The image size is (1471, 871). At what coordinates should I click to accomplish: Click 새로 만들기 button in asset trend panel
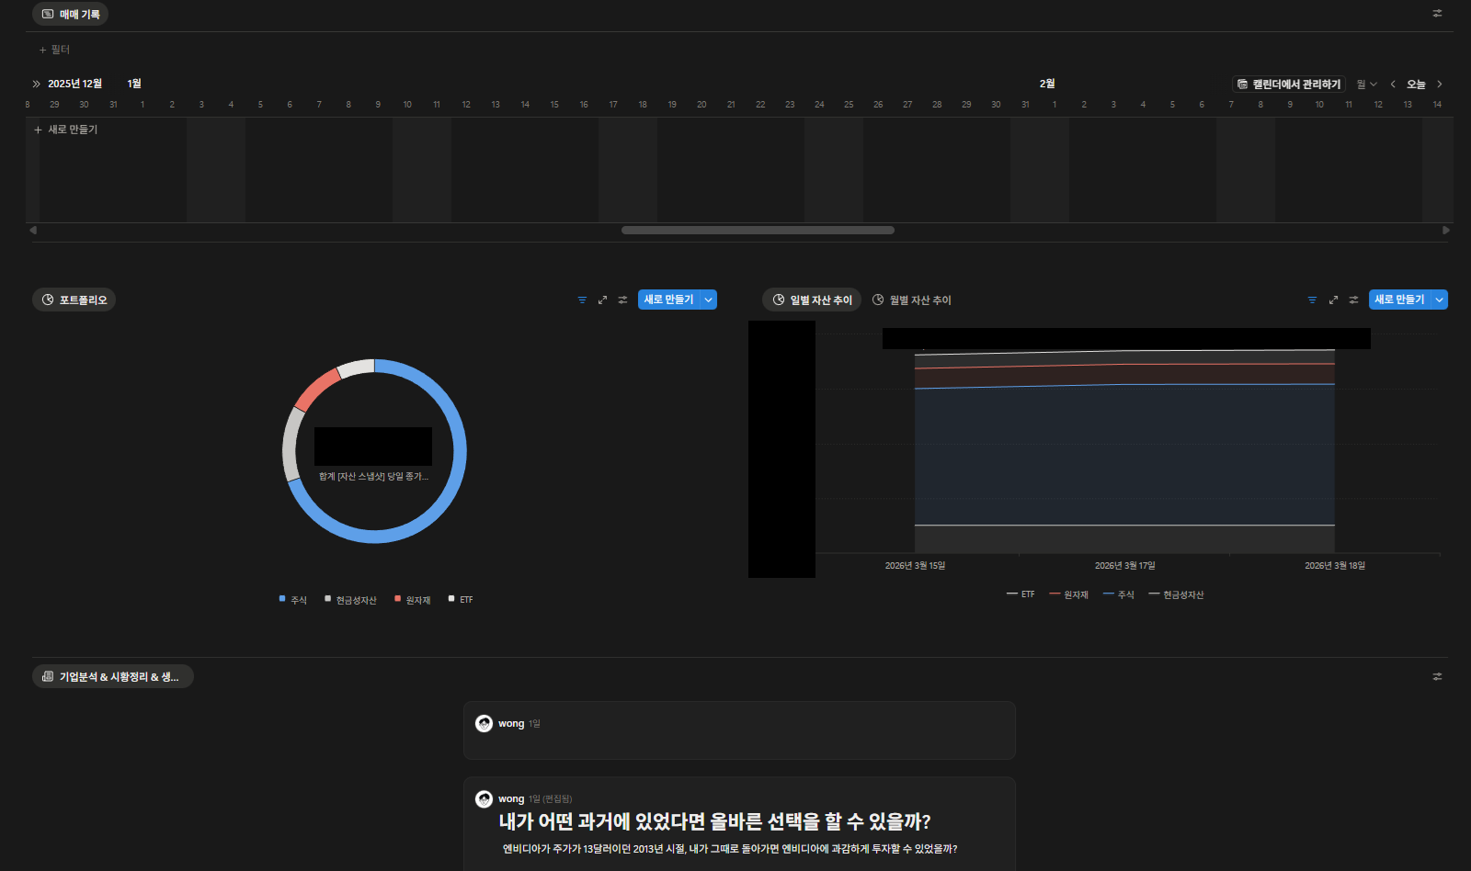click(1399, 300)
